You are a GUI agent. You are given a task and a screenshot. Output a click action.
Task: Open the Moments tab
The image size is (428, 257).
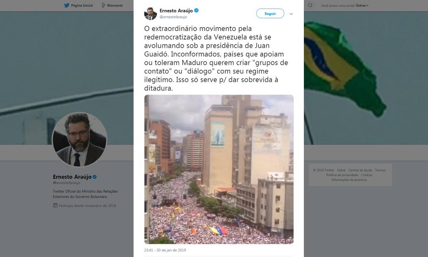point(115,5)
